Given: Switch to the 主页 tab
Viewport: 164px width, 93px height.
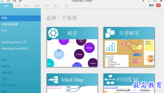Looking at the screenshot, I should coord(18,6).
